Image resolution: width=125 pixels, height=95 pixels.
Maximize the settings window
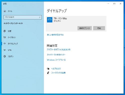[114, 4]
